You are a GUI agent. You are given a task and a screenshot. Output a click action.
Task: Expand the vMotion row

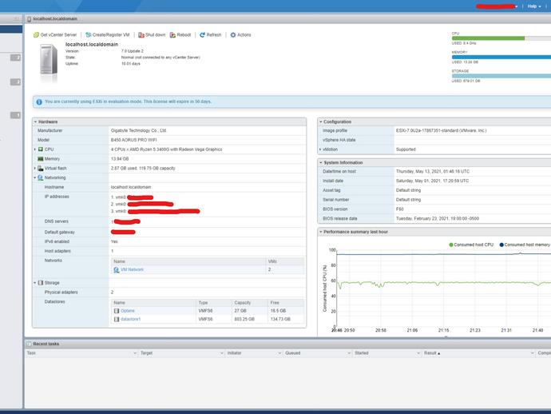pos(320,149)
